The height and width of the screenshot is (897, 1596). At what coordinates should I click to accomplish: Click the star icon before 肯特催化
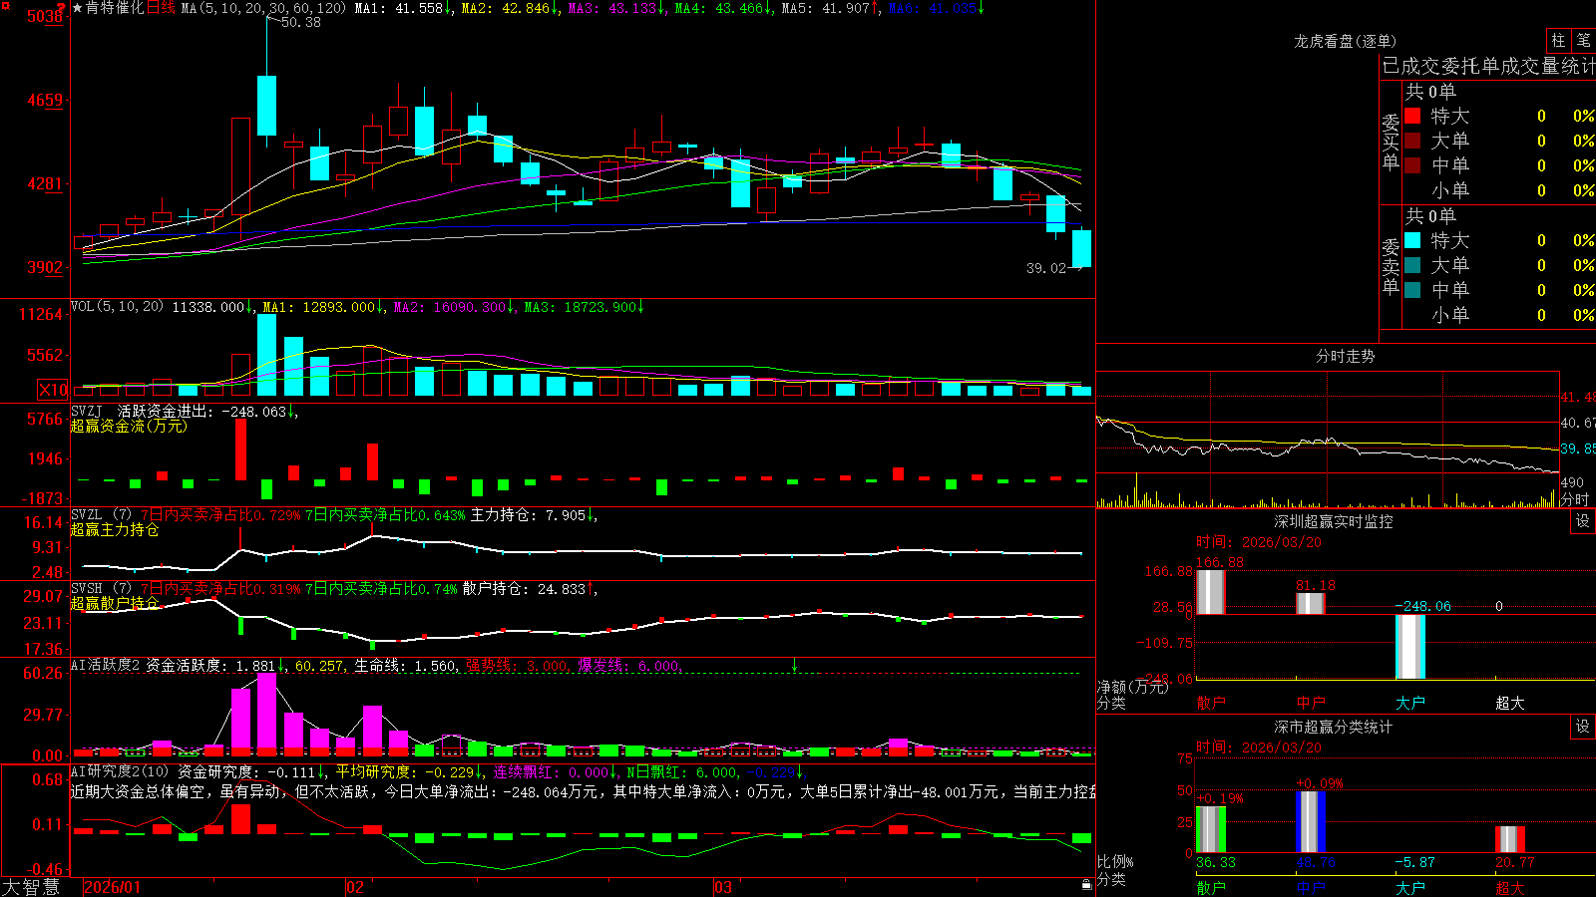click(x=77, y=8)
